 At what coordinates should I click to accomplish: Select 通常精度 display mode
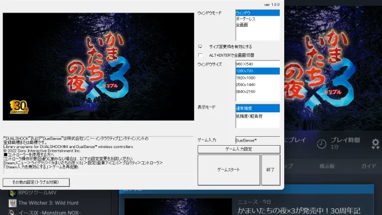coord(257,108)
